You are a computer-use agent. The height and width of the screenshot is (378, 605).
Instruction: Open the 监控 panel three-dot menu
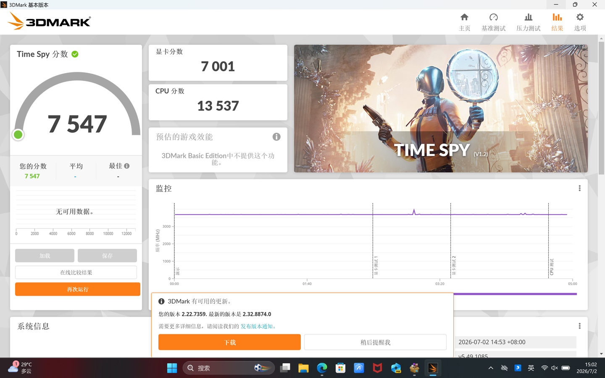580,188
